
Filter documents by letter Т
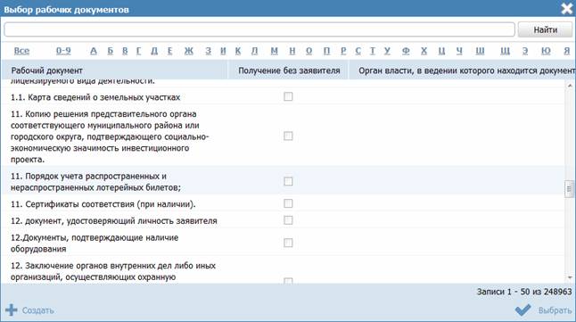click(x=373, y=51)
